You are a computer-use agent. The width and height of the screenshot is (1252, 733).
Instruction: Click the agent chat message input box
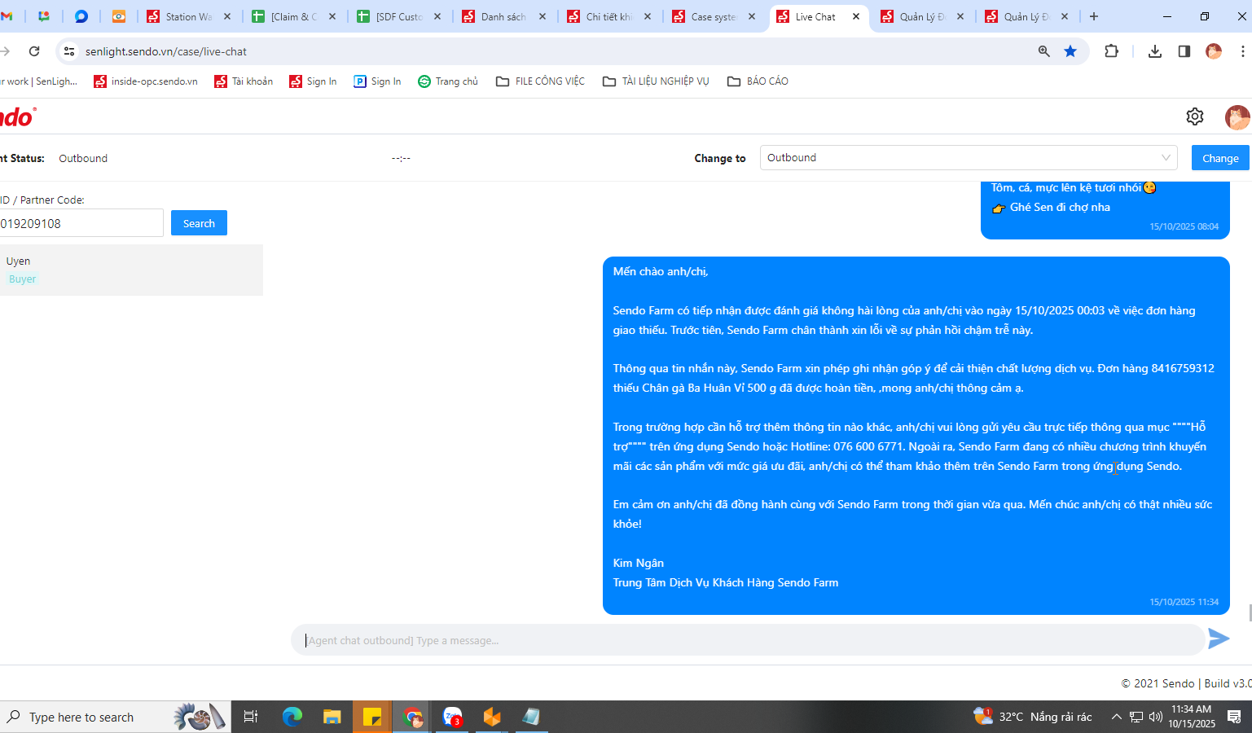(748, 640)
